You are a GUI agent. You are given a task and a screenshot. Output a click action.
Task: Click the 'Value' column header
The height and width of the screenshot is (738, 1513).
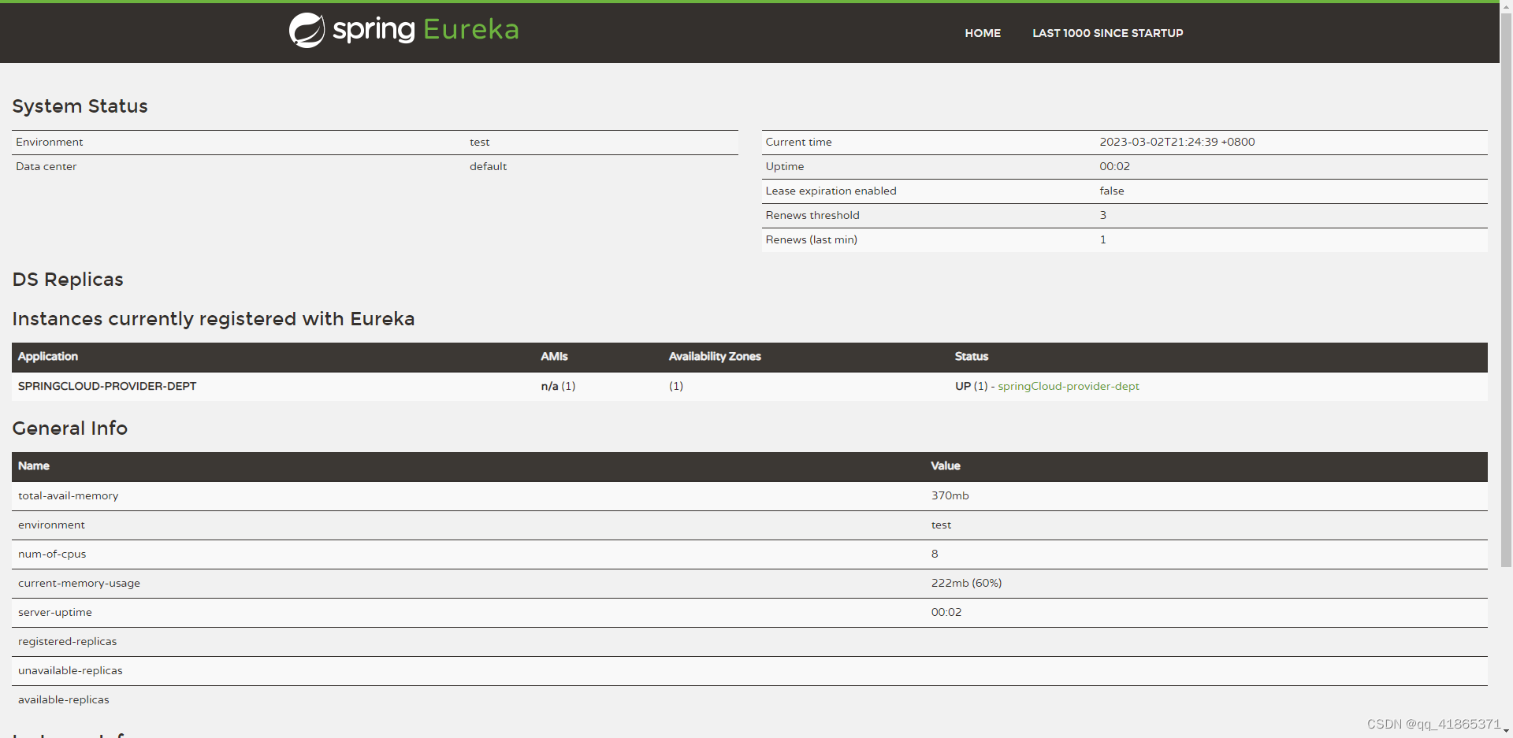[945, 466]
